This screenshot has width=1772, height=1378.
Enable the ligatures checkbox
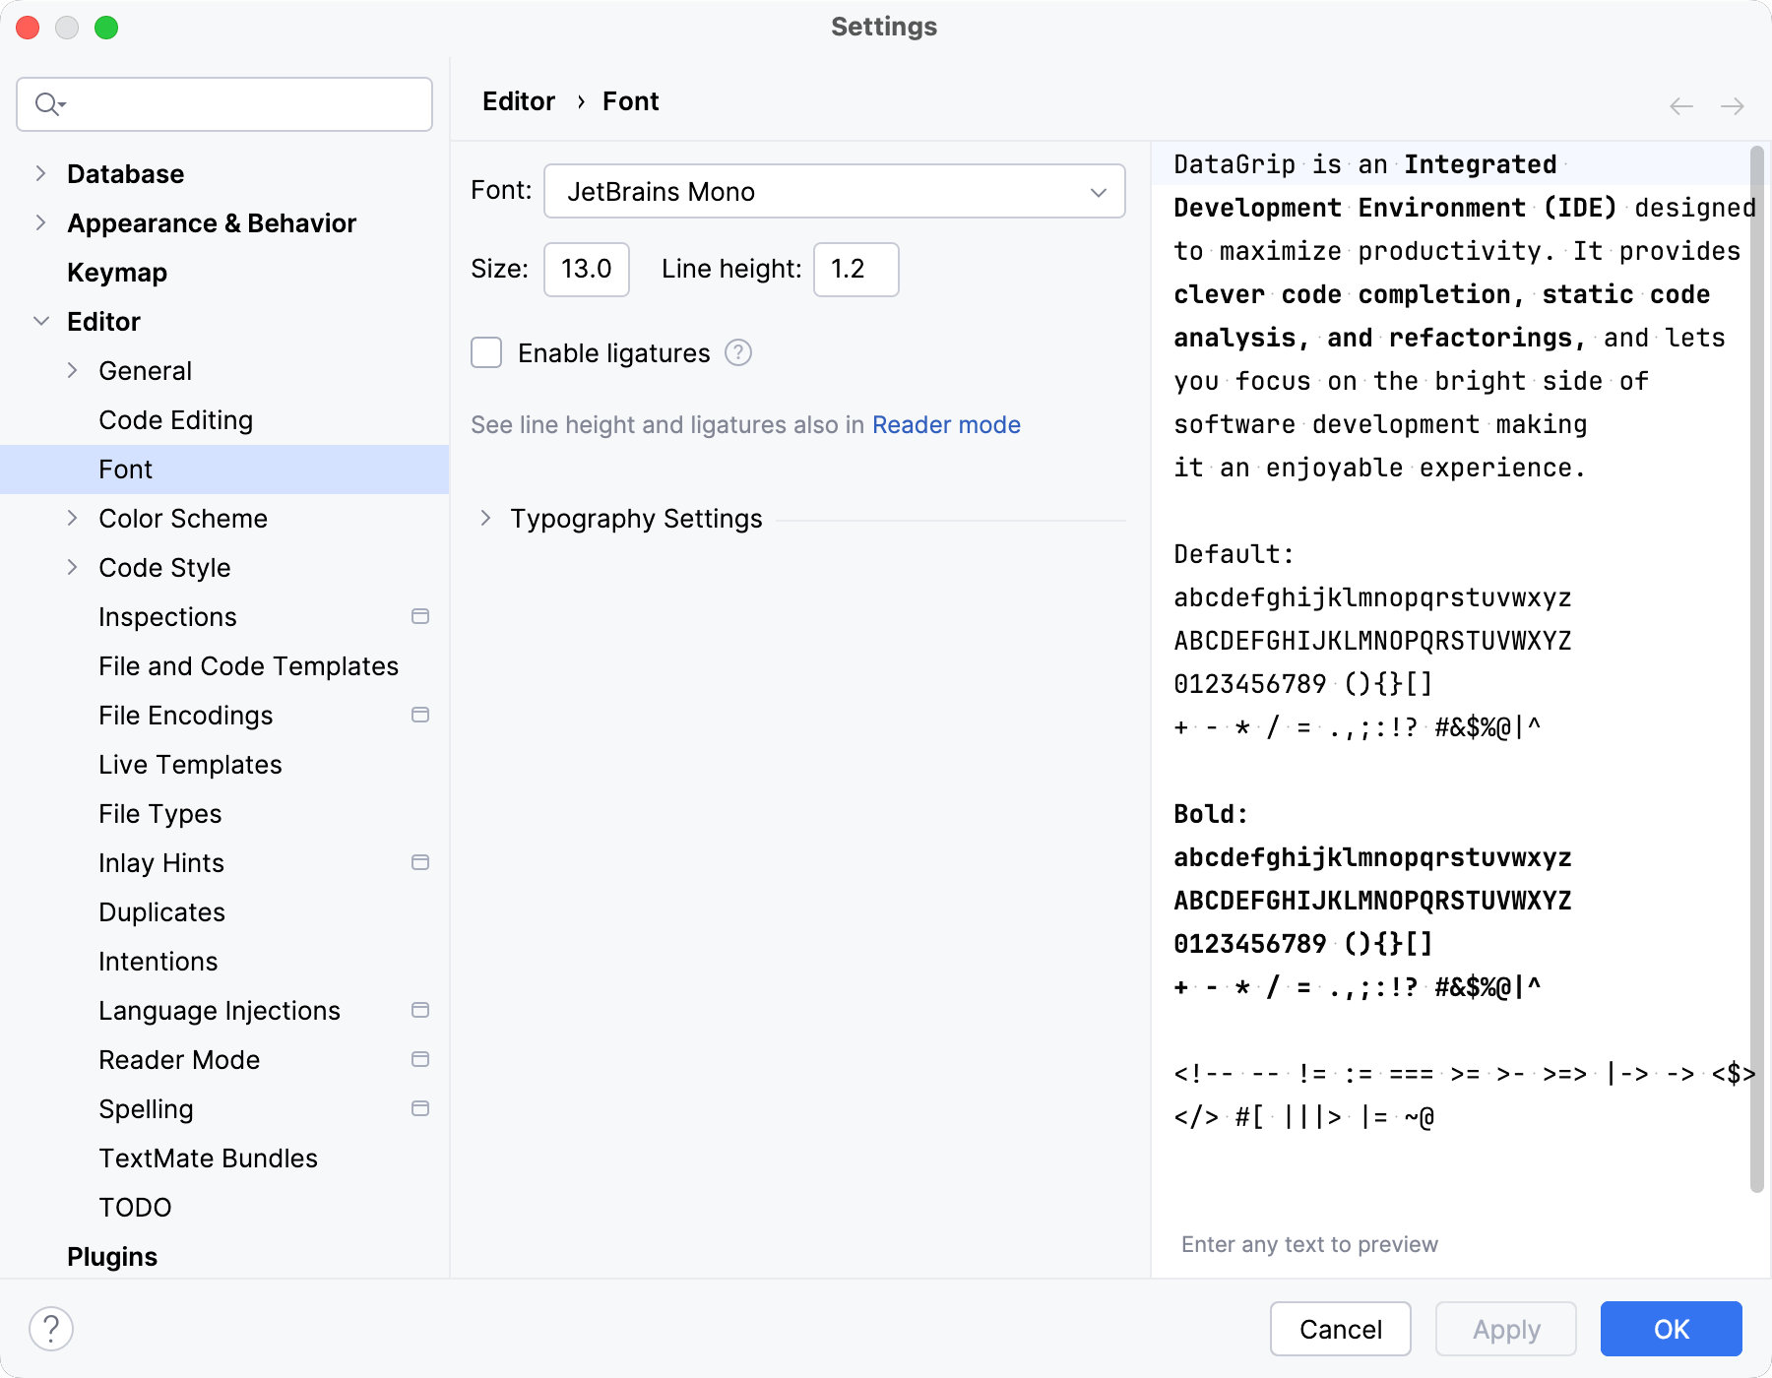[x=486, y=352]
